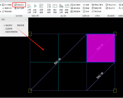The height and width of the screenshot is (98, 123).
Task: Close the 排板 panel
Action: click(x=26, y=19)
